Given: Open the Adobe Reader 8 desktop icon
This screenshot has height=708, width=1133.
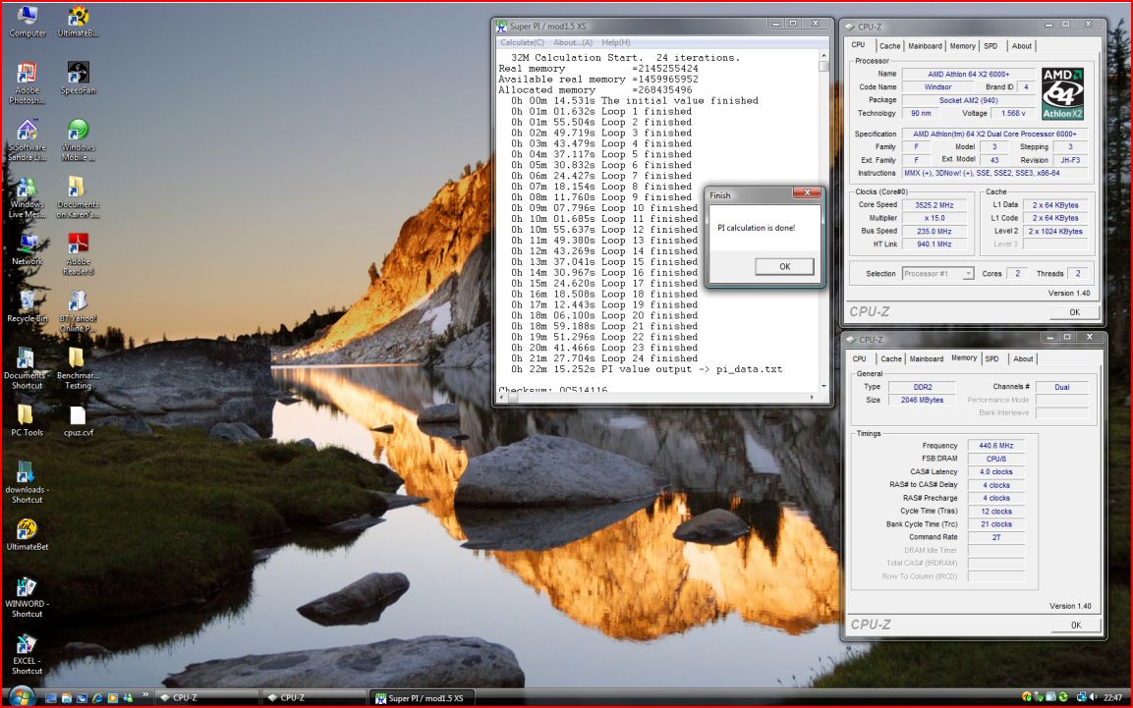Looking at the screenshot, I should [78, 244].
